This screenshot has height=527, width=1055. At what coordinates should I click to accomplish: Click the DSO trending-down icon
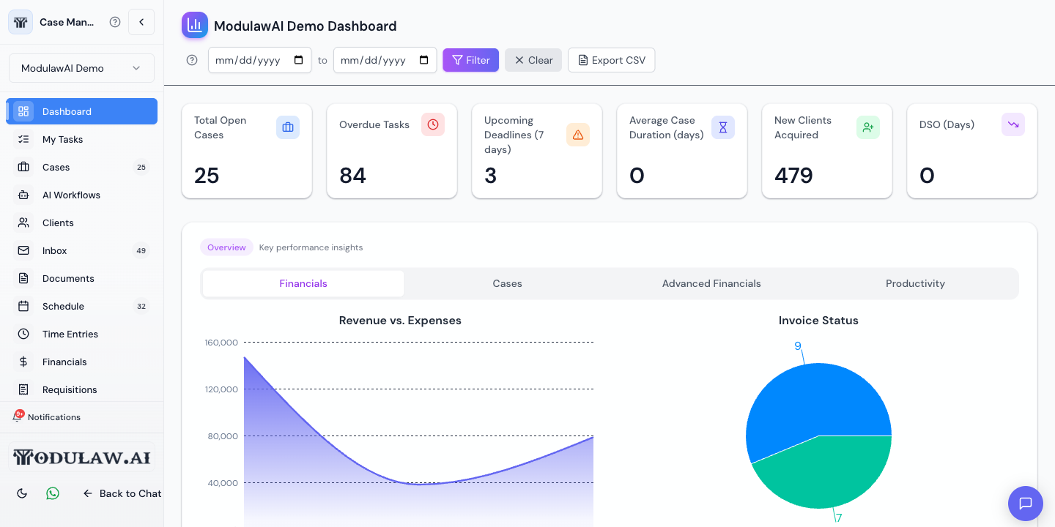tap(1013, 124)
